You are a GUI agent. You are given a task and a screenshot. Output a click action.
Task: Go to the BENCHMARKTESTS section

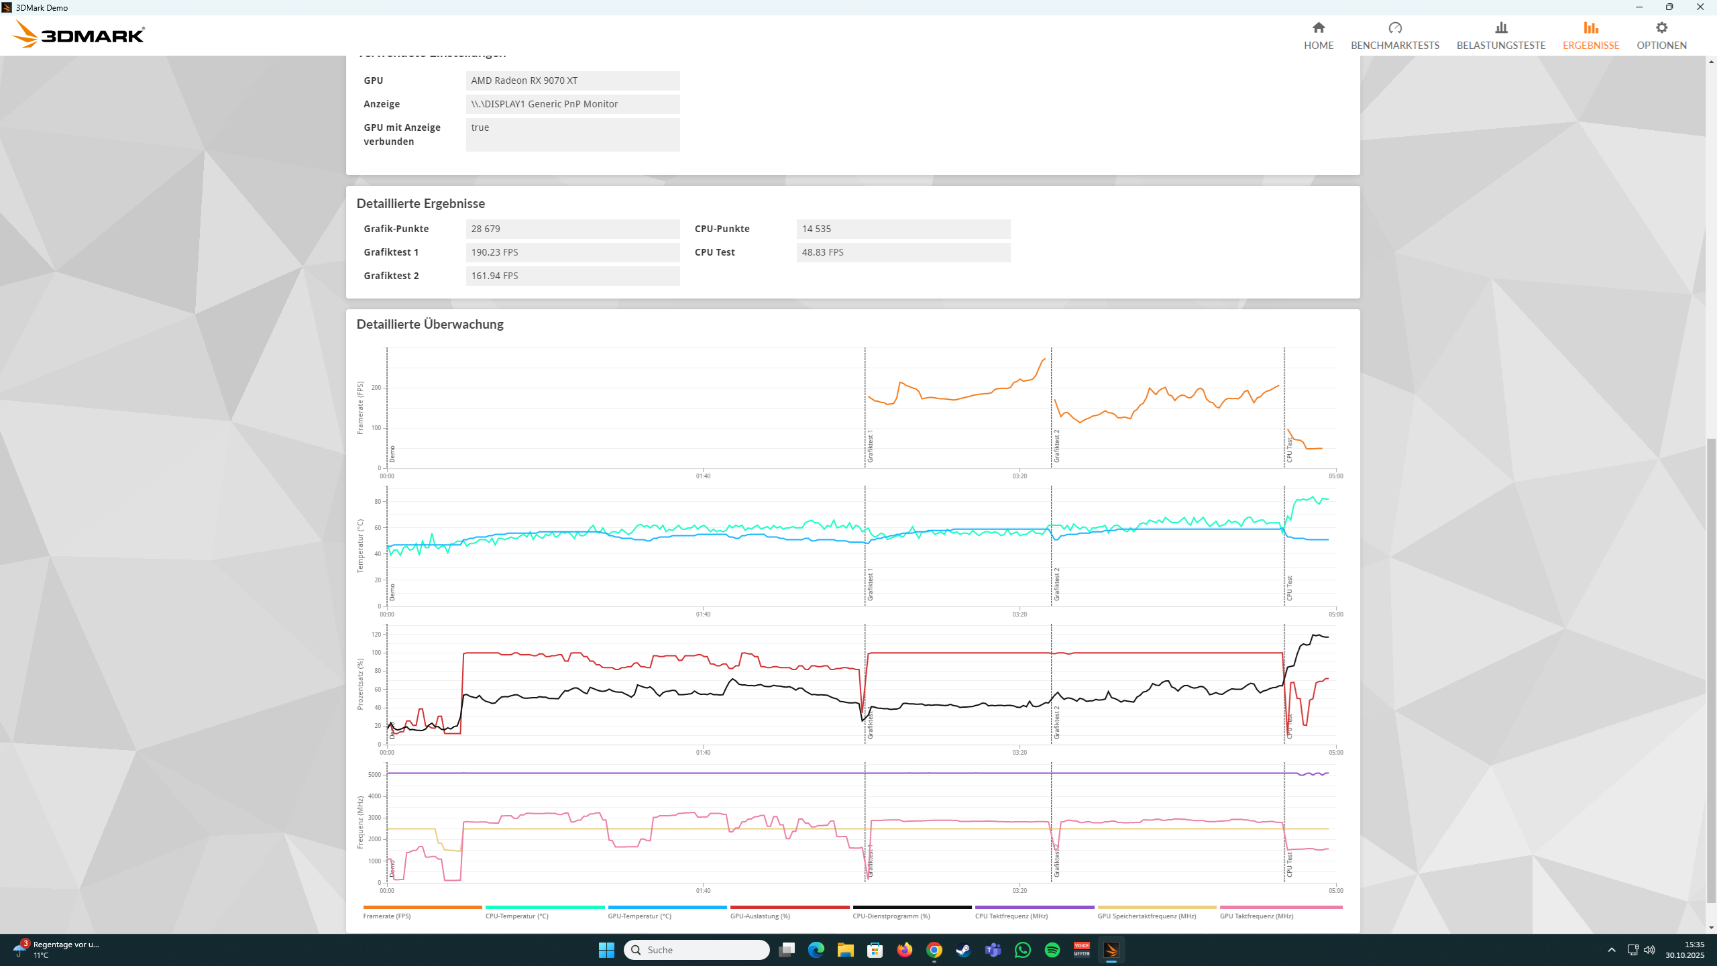(1394, 36)
